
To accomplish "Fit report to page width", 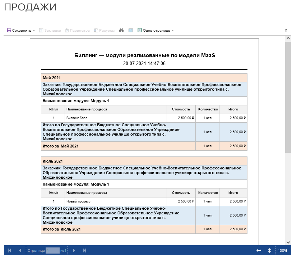I will click(259, 250).
